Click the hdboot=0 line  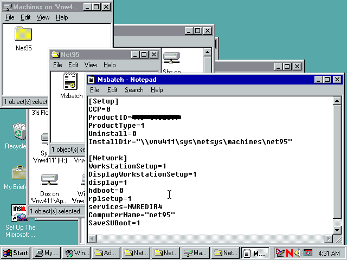click(x=106, y=191)
